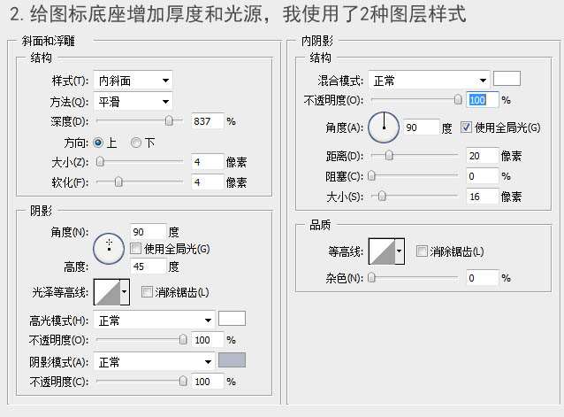Click the 软化 value field

(x=207, y=182)
